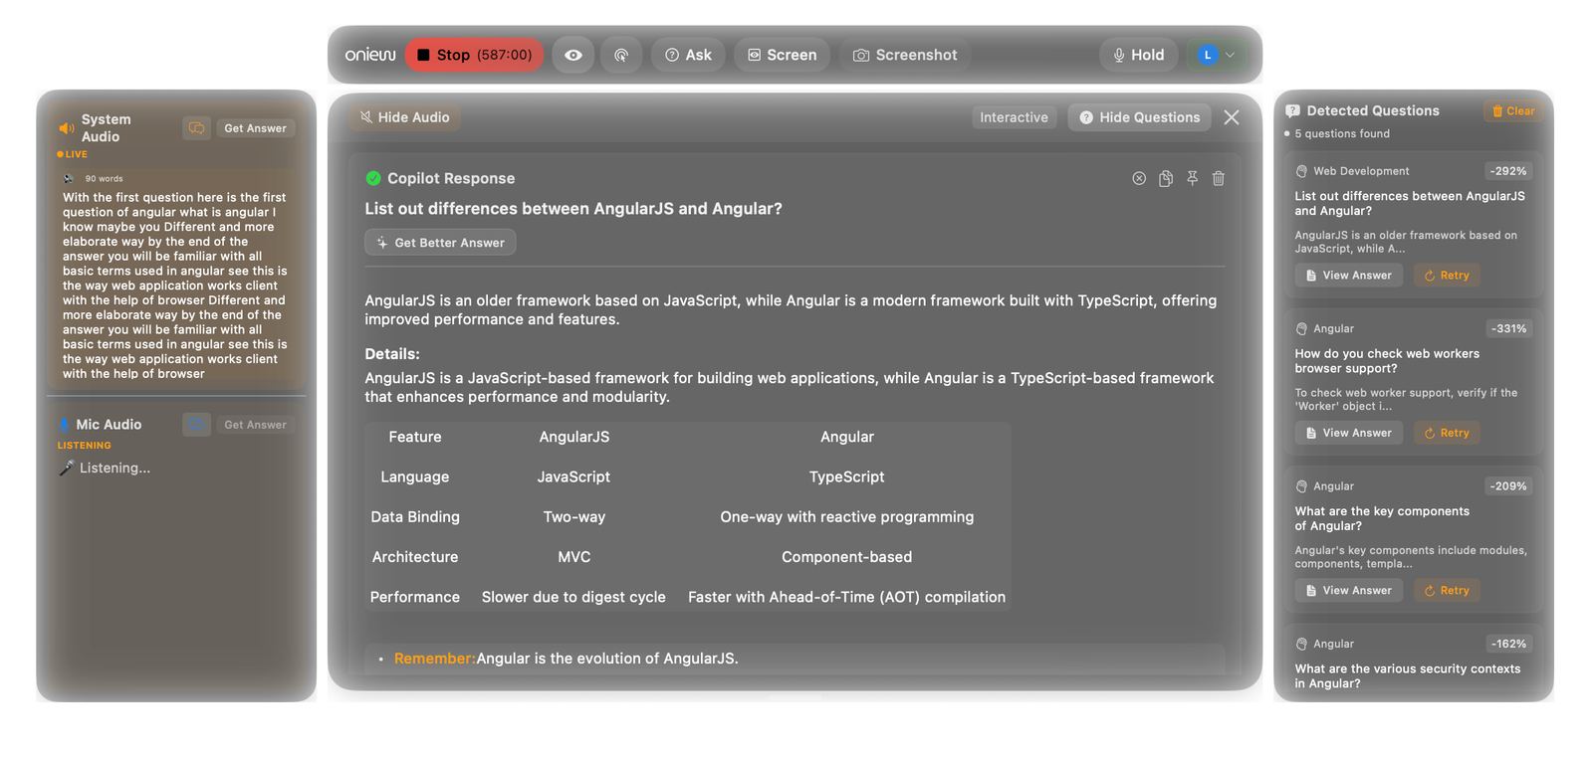The image size is (1593, 761).
Task: Click the blue L profile avatar
Action: click(1208, 55)
